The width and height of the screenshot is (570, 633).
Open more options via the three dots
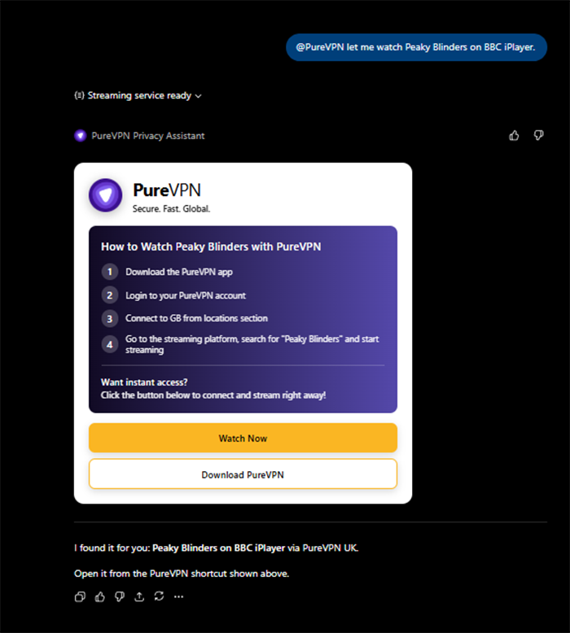tap(178, 596)
